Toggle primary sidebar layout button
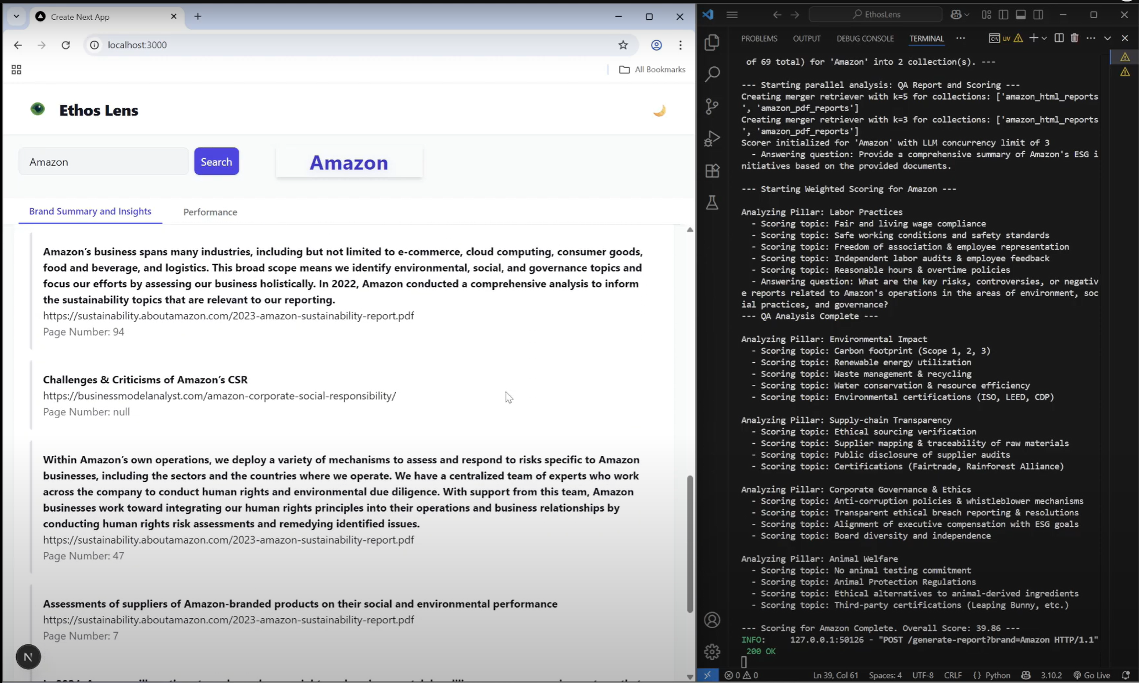The image size is (1139, 683). [1003, 15]
